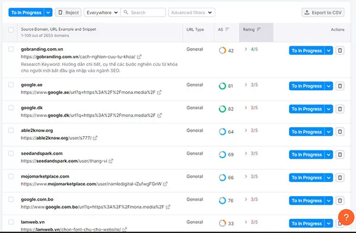The image size is (356, 233).
Task: Click the top toolbar To In Progress button
Action: [26, 12]
